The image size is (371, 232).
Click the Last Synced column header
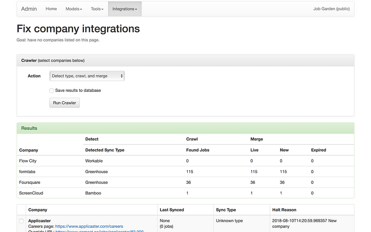click(172, 210)
